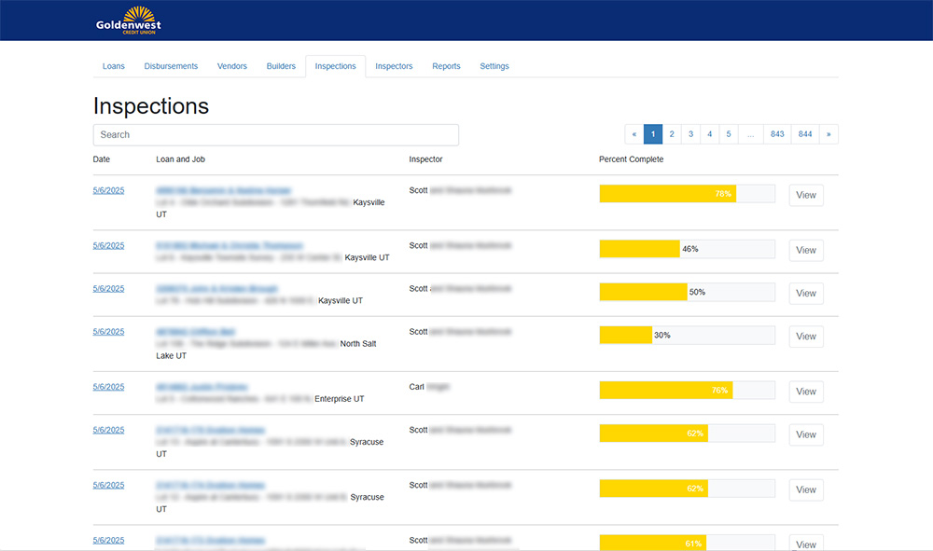
Task: View Carl's Enterprise UT inspection
Action: click(806, 392)
